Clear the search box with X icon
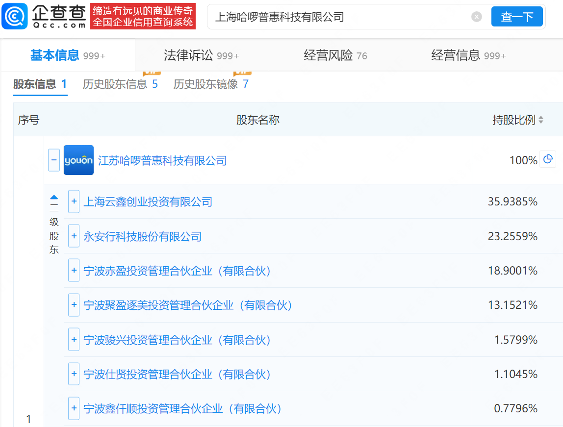Viewport: 563px width, 427px height. pos(477,17)
